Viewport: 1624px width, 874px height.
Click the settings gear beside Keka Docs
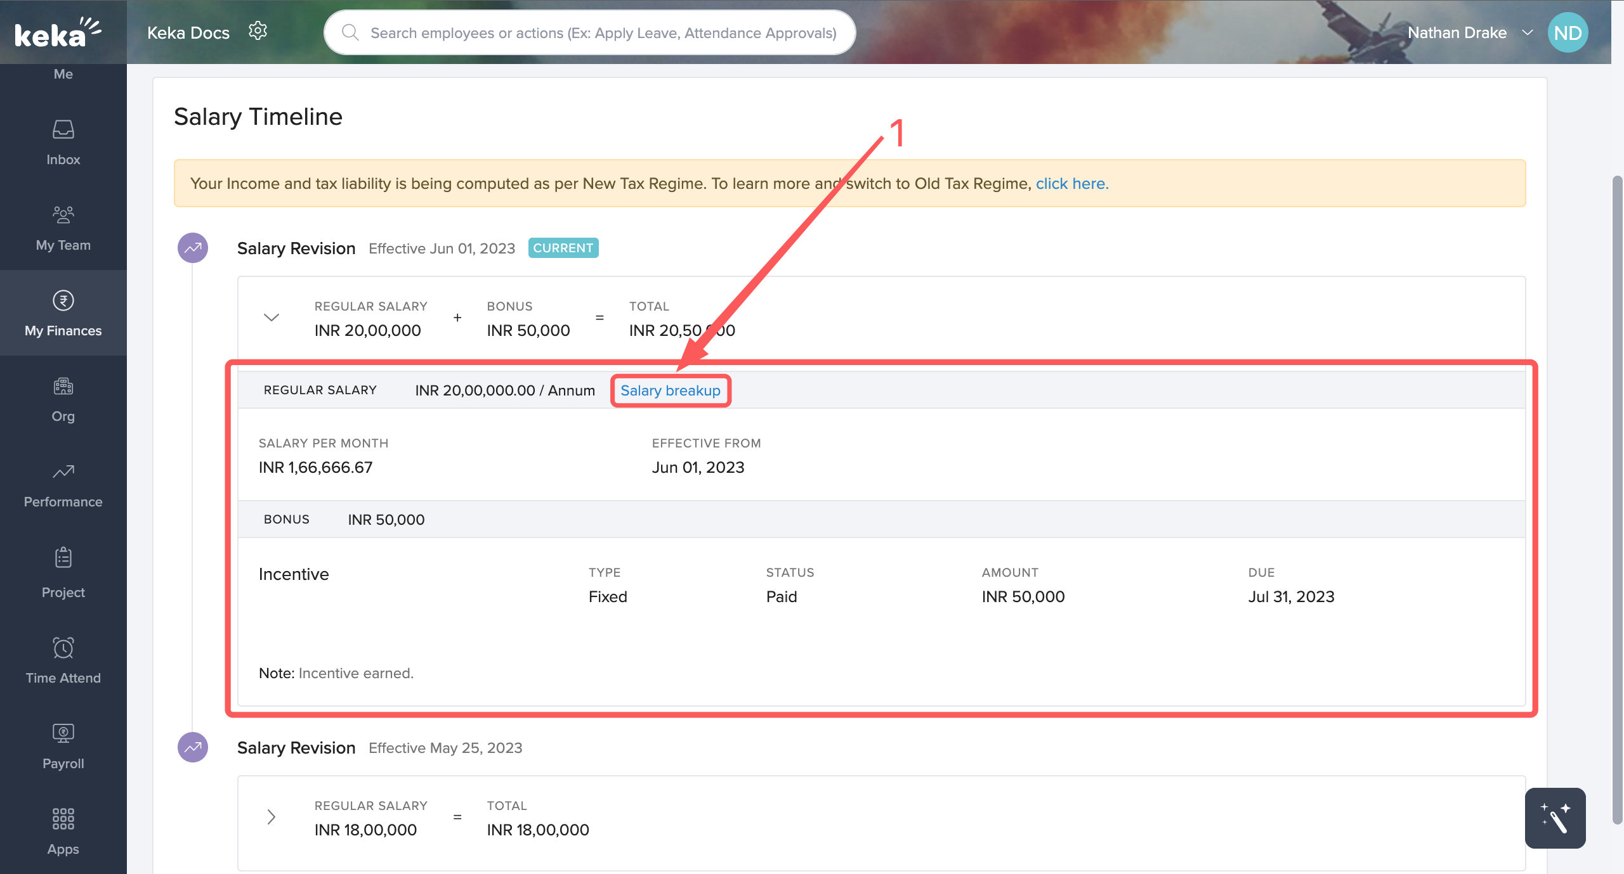tap(258, 31)
